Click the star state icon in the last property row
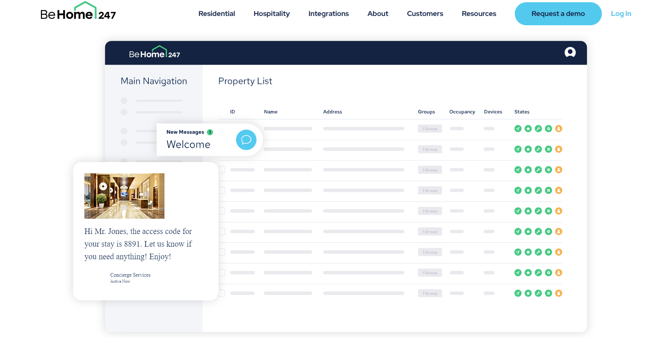The width and height of the screenshot is (661, 338). (528, 293)
